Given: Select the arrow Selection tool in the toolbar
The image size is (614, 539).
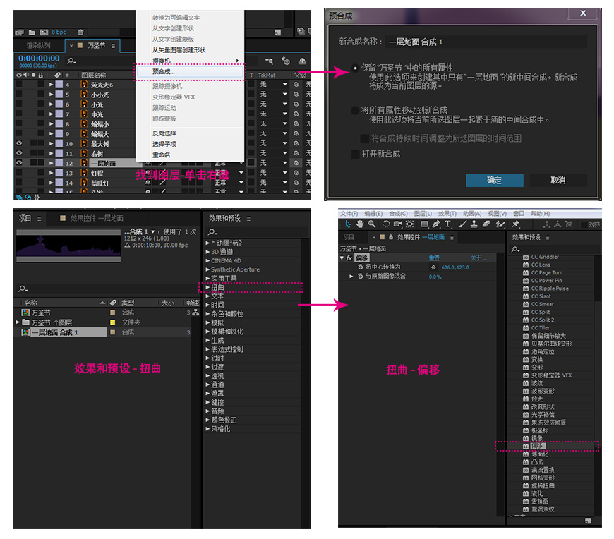Looking at the screenshot, I should (x=348, y=224).
